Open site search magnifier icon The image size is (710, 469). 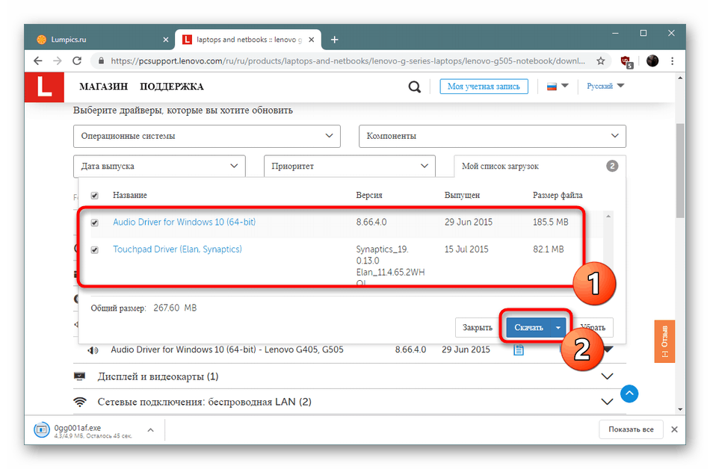(x=414, y=87)
